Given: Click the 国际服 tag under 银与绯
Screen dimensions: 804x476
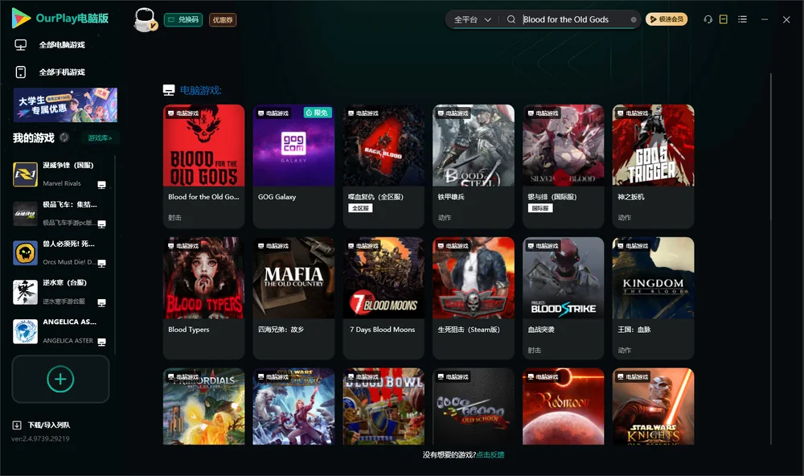Looking at the screenshot, I should 540,208.
